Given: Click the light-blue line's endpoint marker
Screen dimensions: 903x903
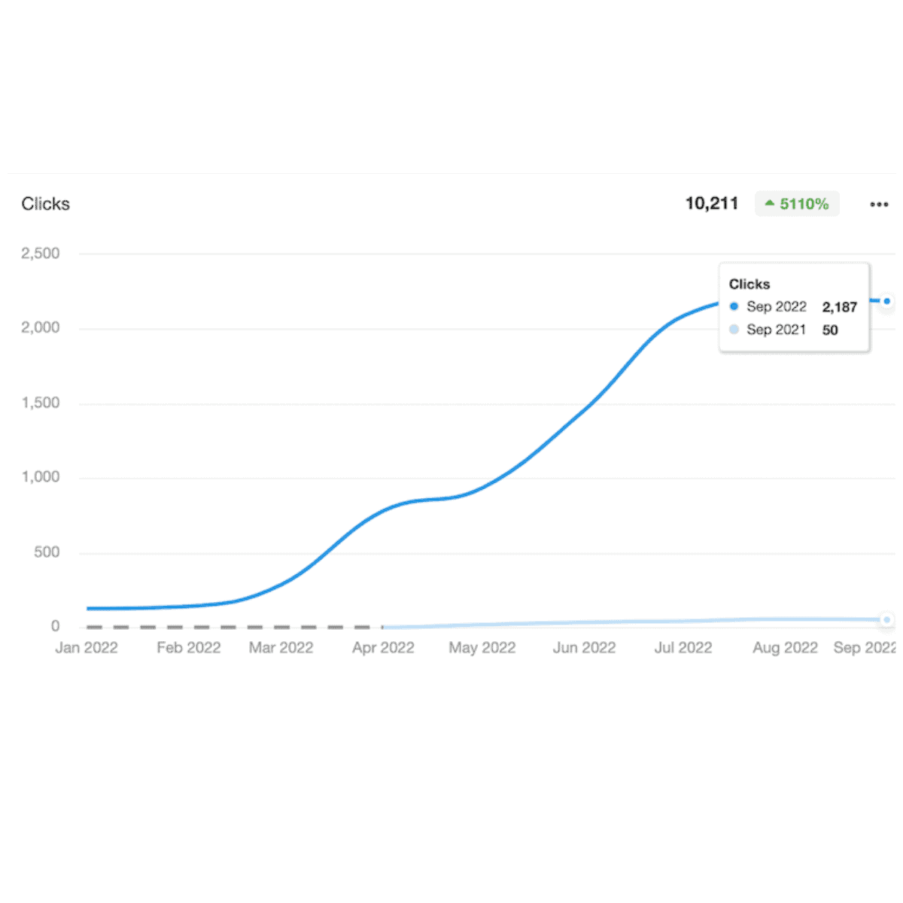Looking at the screenshot, I should click(x=887, y=619).
